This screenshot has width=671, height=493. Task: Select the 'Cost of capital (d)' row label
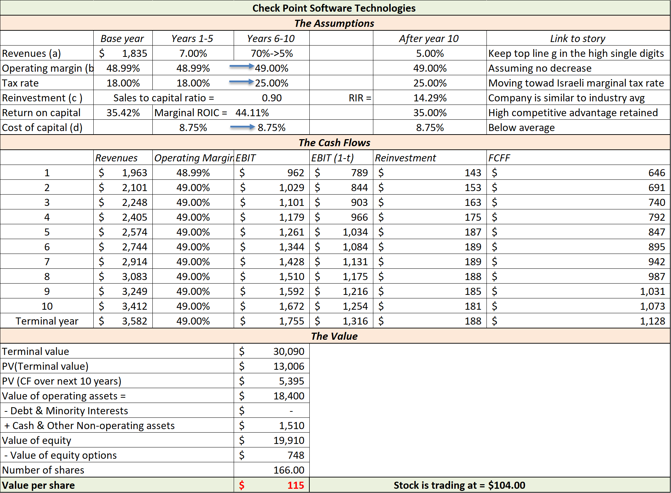(x=42, y=127)
